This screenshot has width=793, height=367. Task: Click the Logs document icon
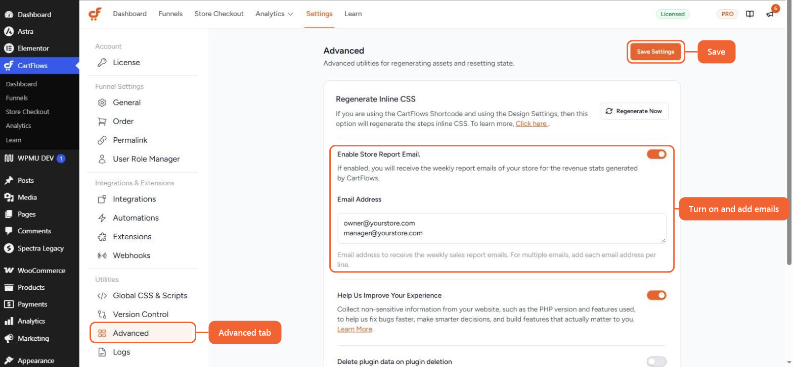[102, 352]
